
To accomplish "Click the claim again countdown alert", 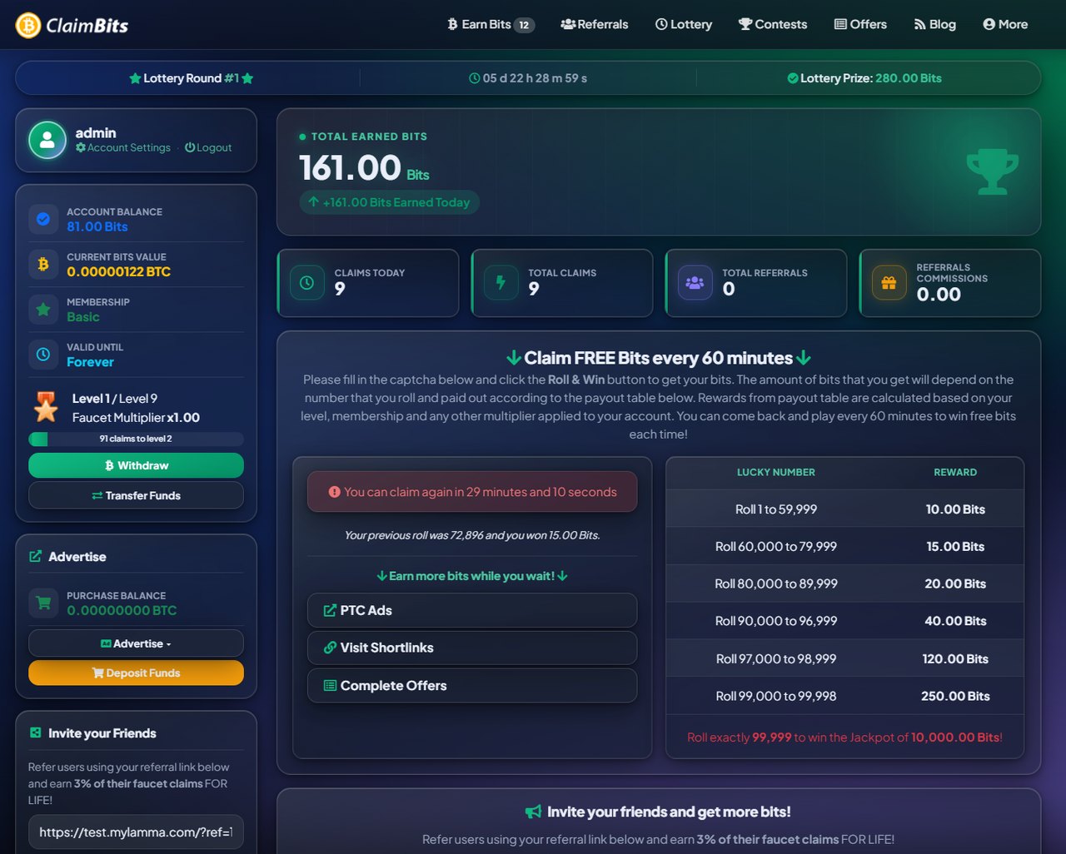I will click(x=472, y=492).
